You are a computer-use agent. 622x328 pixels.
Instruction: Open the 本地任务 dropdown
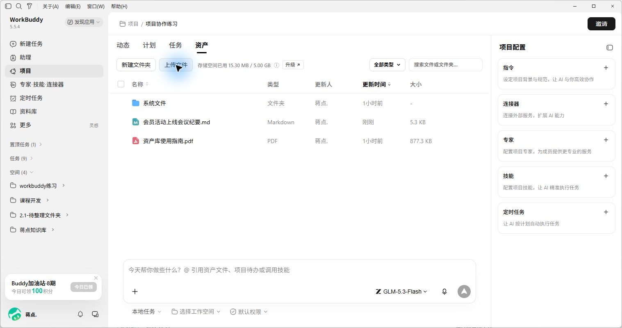pos(147,312)
